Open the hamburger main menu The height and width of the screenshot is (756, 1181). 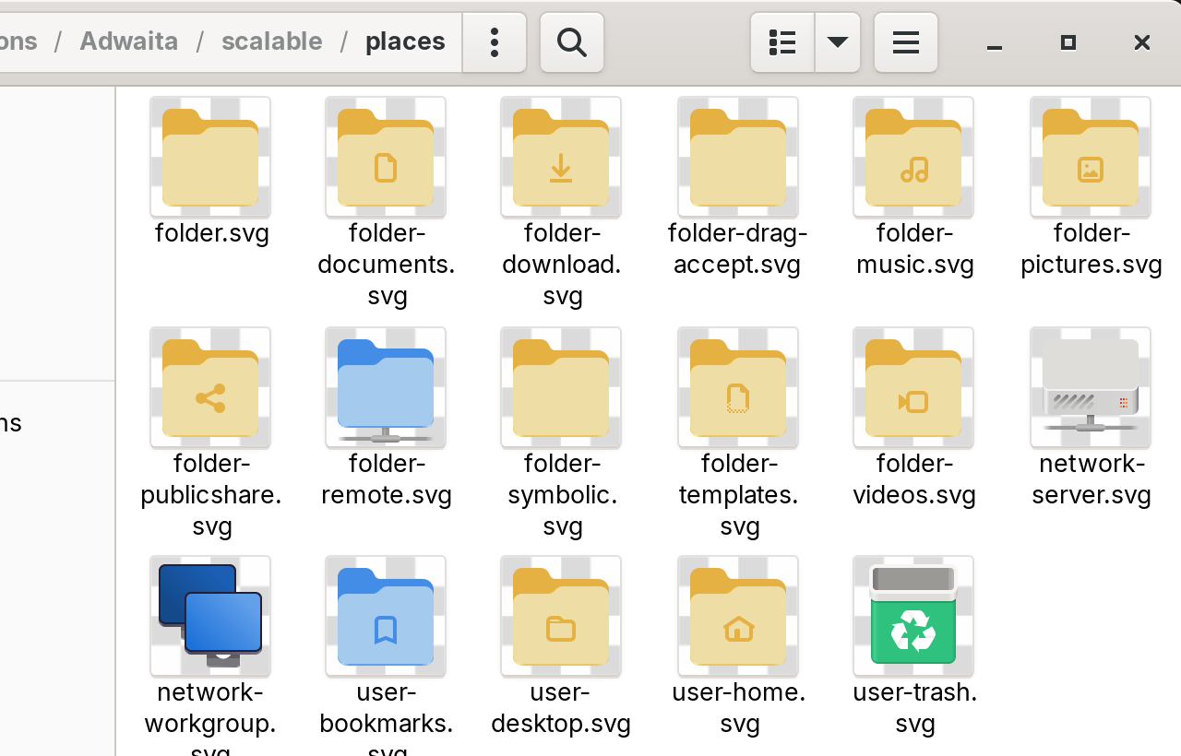pos(906,42)
